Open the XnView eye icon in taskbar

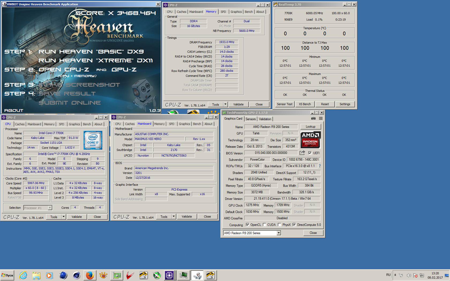point(103,275)
